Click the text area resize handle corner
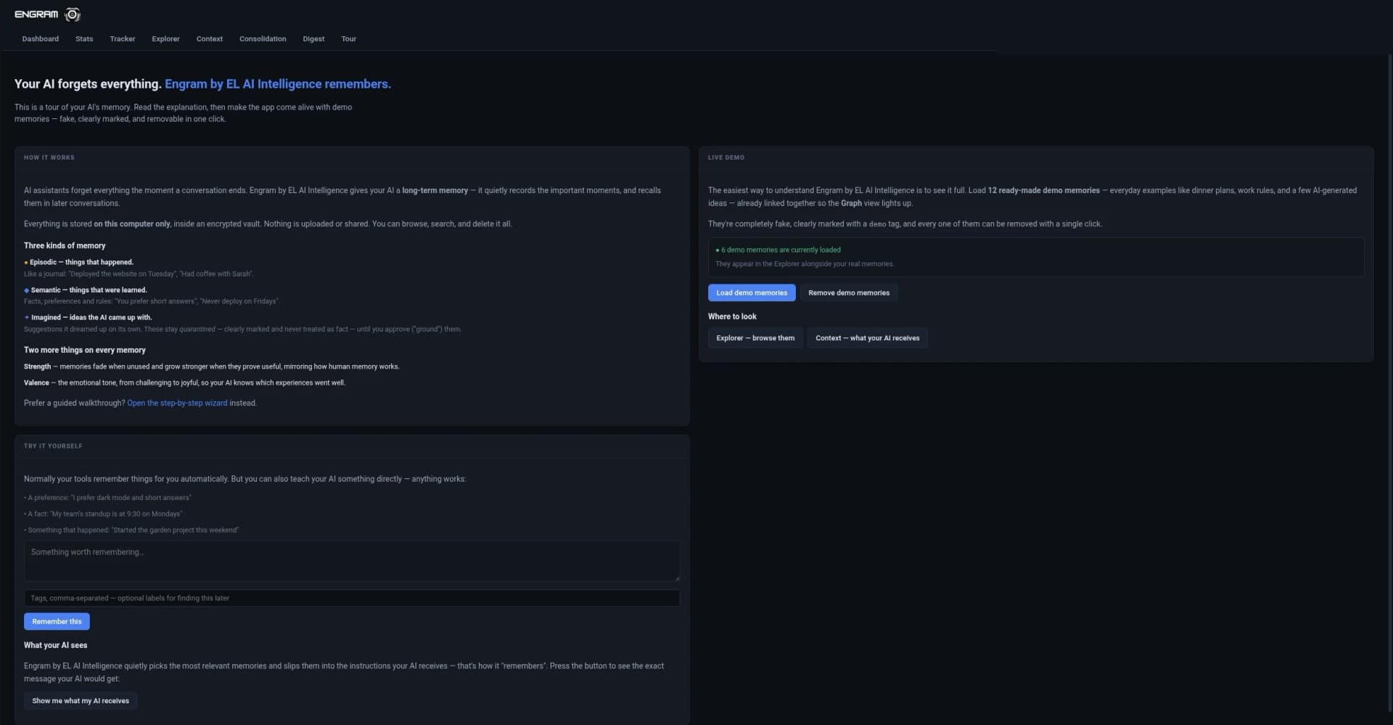1393x725 pixels. coord(677,578)
